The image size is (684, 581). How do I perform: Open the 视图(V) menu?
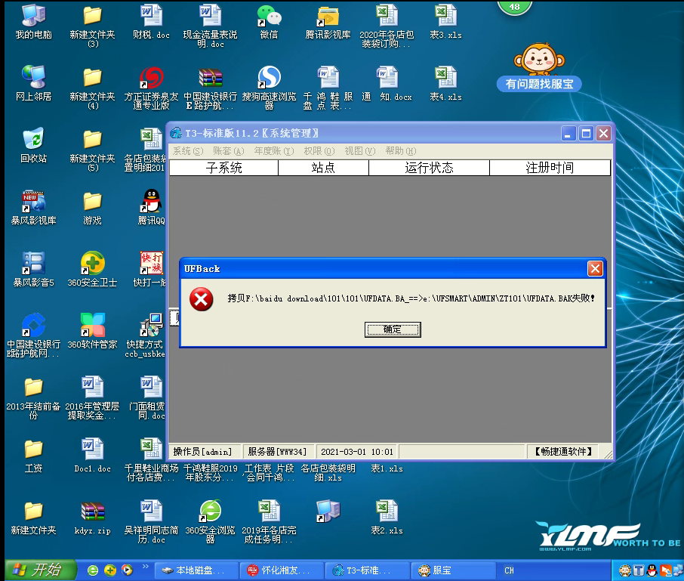click(x=360, y=151)
